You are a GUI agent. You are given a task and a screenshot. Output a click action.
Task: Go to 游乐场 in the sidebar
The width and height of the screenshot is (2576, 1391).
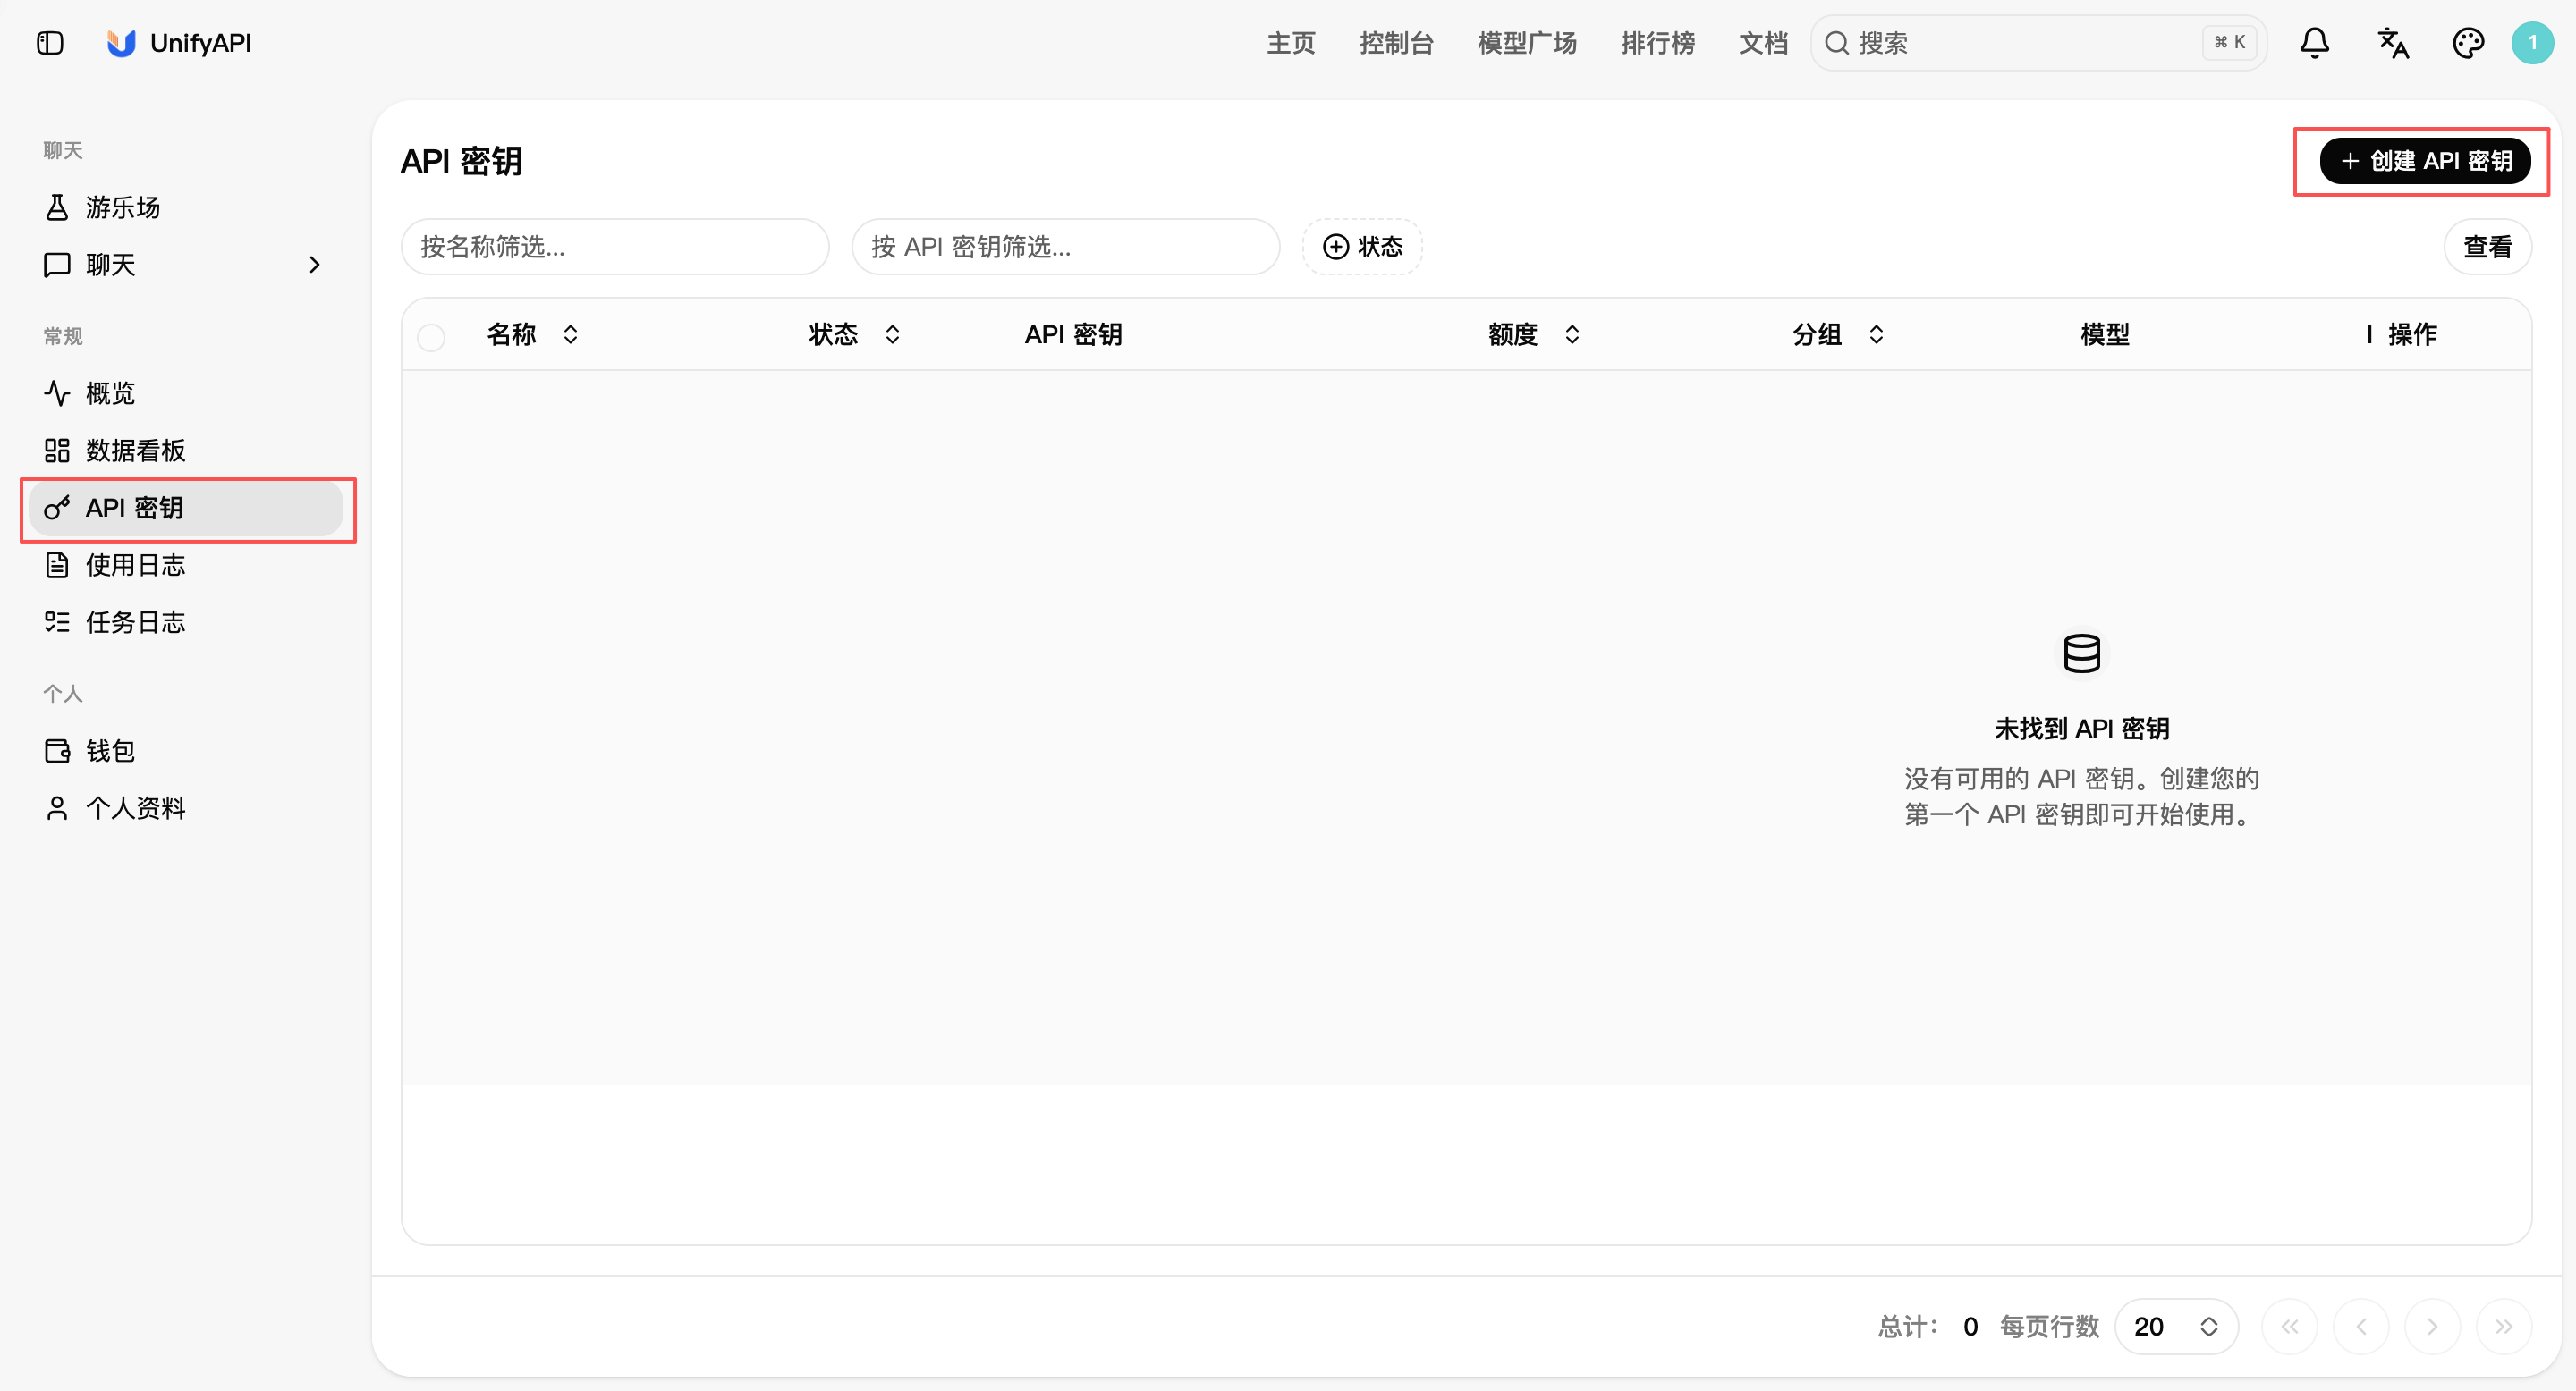click(x=186, y=207)
